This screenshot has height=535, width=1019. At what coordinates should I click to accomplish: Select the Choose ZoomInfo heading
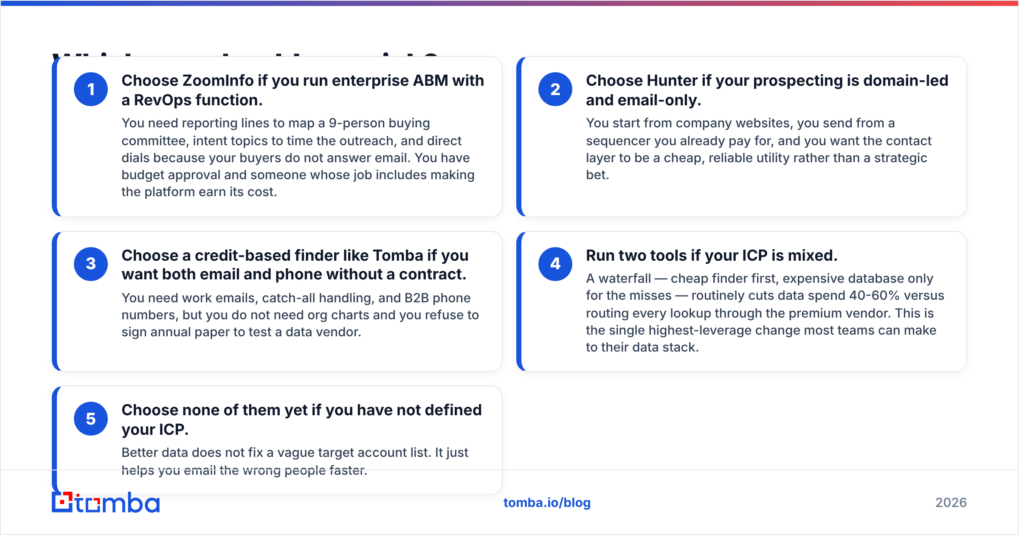click(x=303, y=90)
